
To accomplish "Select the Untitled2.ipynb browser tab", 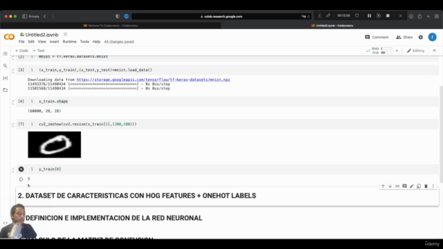I will coord(332,26).
